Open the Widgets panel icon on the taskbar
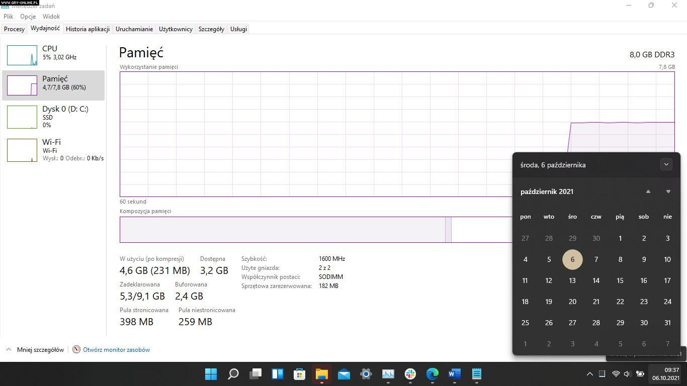The image size is (687, 386). click(278, 374)
